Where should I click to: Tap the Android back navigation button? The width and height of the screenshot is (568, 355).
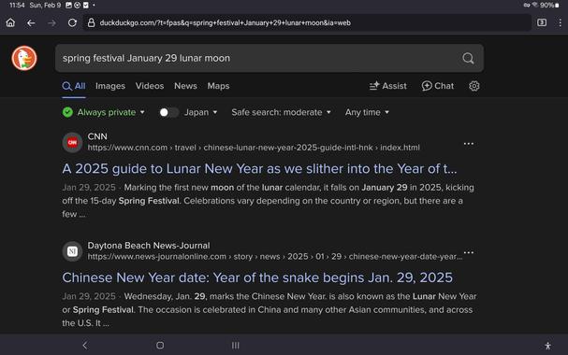pyautogui.click(x=85, y=346)
